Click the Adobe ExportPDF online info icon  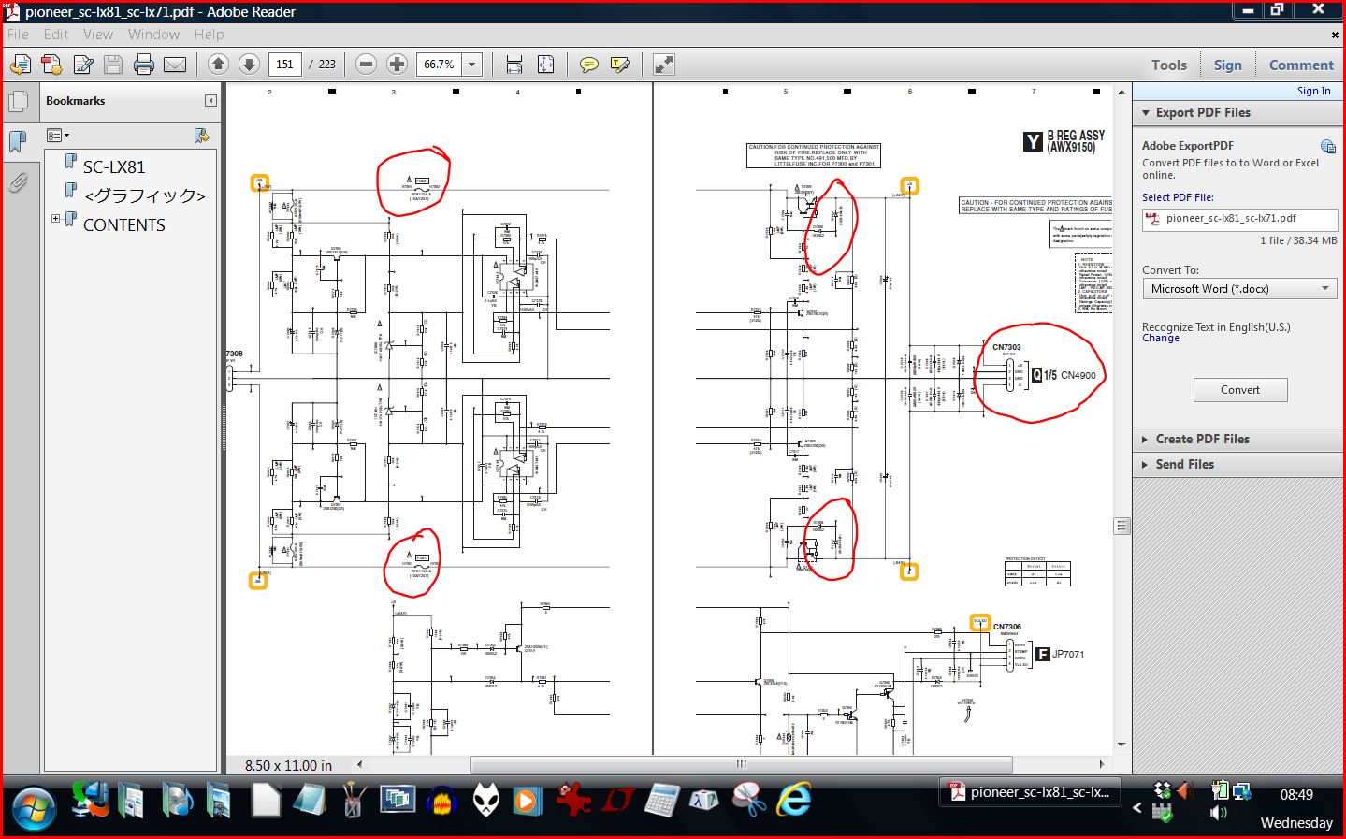(1328, 146)
